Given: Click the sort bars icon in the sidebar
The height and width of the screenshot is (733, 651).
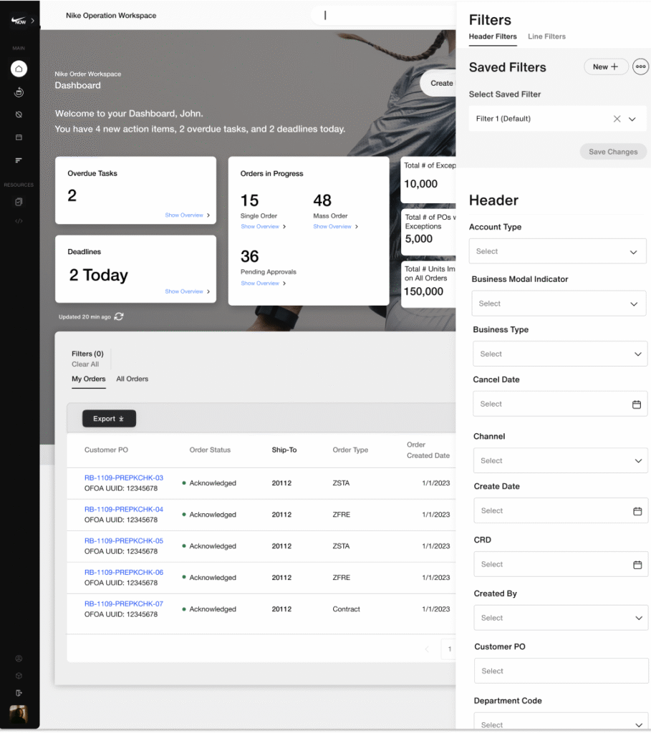Looking at the screenshot, I should coord(19,160).
